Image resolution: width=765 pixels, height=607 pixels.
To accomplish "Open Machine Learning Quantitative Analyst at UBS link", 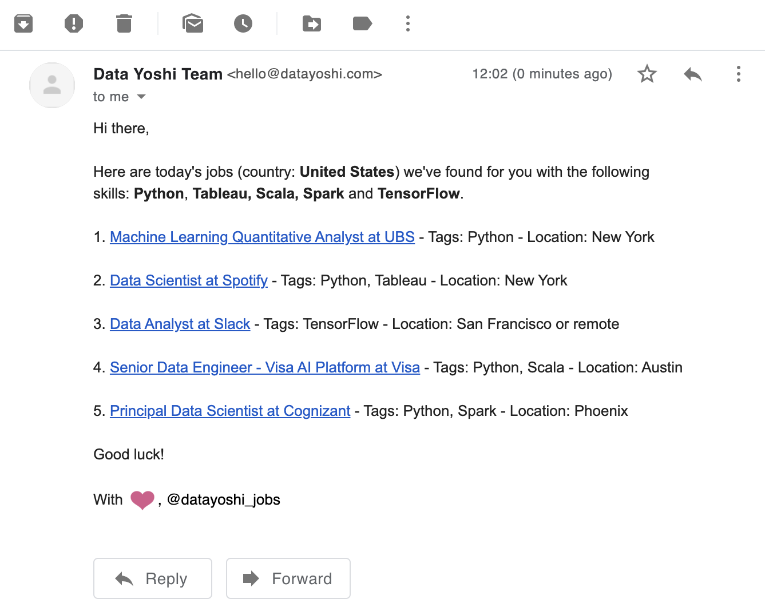I will coord(262,237).
